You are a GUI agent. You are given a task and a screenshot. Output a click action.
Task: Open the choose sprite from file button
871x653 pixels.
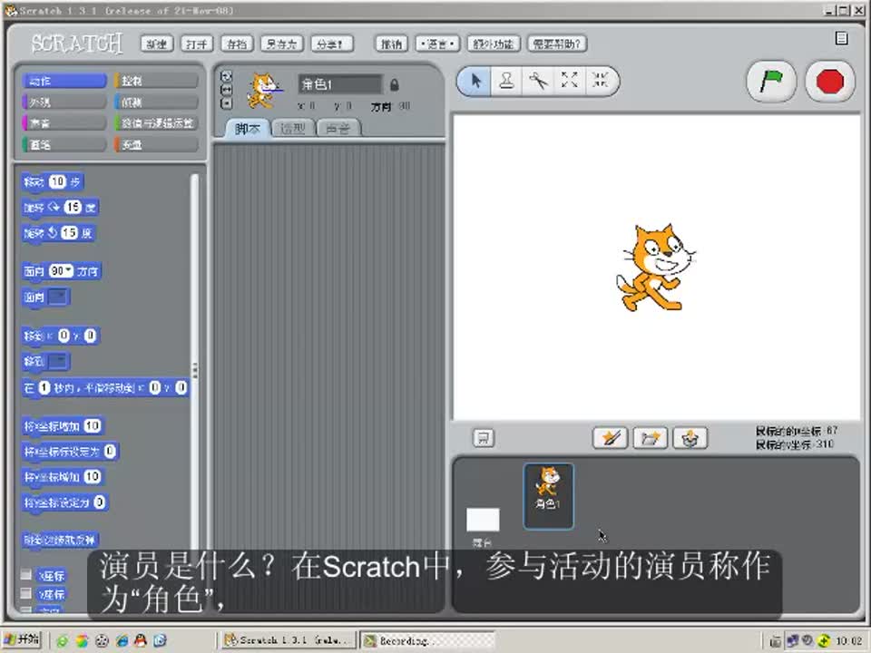point(650,438)
